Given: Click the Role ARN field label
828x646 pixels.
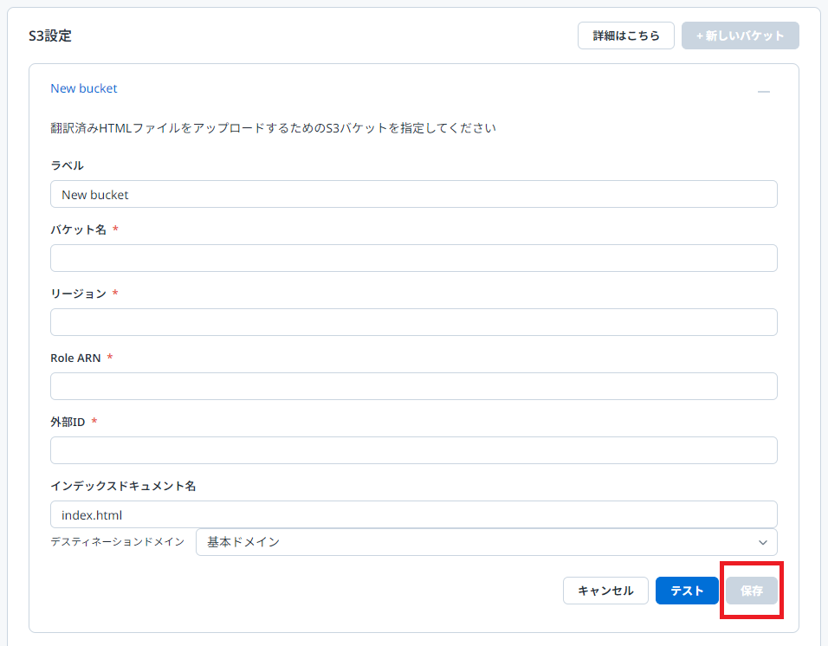Looking at the screenshot, I should click(75, 358).
